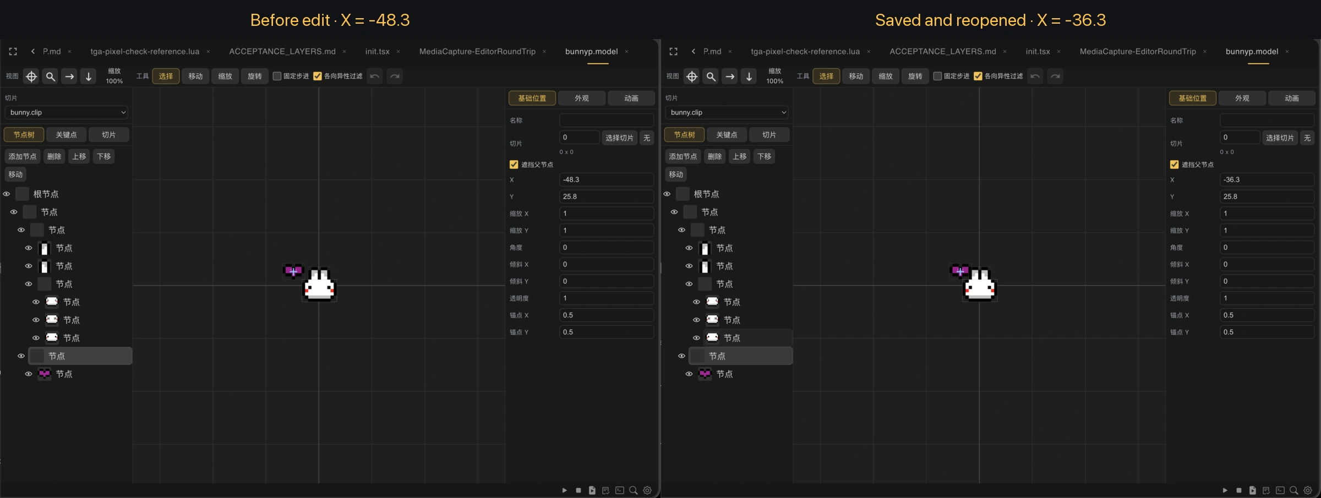Enable 固定步进 checkbox in the left window
Viewport: 1321px width, 498px height.
pos(277,76)
